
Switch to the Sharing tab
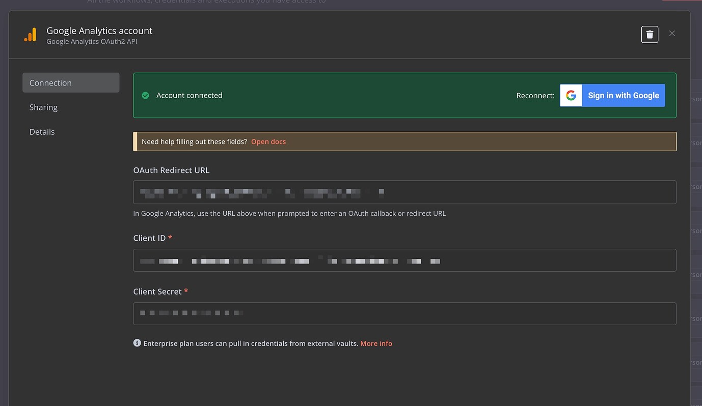click(43, 107)
